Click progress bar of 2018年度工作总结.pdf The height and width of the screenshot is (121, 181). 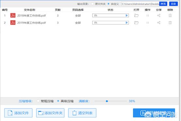(x=110, y=15)
